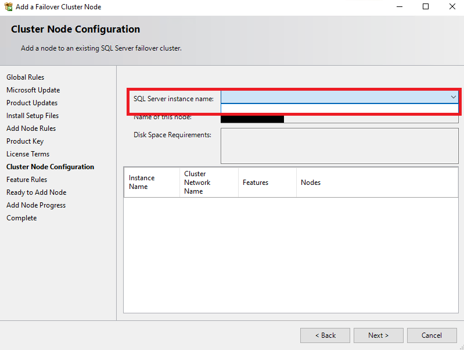Viewport: 464px width, 350px height.
Task: Click the setup installer icon in title bar
Action: 9,6
